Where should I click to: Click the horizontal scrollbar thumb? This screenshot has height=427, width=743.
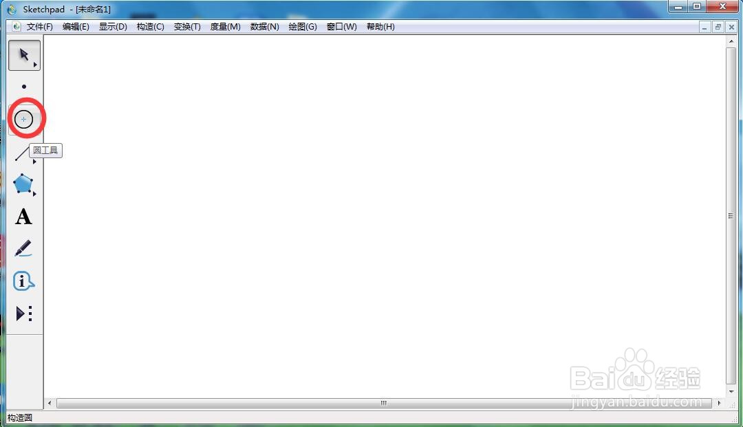coord(384,403)
